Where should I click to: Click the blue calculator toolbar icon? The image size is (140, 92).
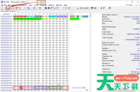point(86,8)
